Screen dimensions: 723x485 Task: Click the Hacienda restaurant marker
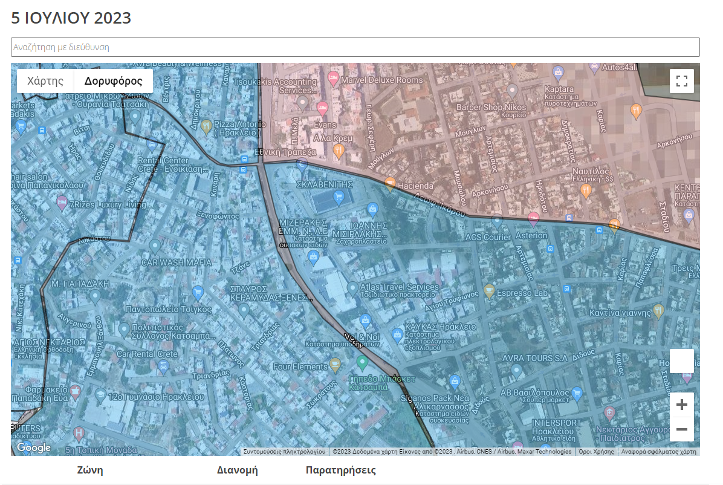(391, 184)
